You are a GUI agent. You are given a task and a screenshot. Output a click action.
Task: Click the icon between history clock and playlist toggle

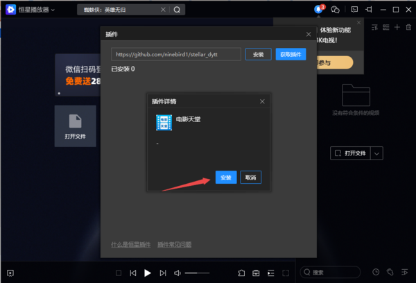[390, 272]
